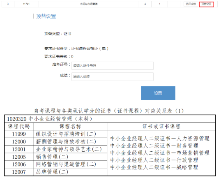Select course code 11999 cell

(19, 134)
